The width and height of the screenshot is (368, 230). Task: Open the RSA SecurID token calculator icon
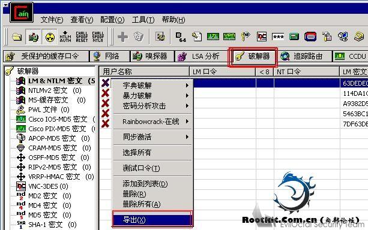310,37
